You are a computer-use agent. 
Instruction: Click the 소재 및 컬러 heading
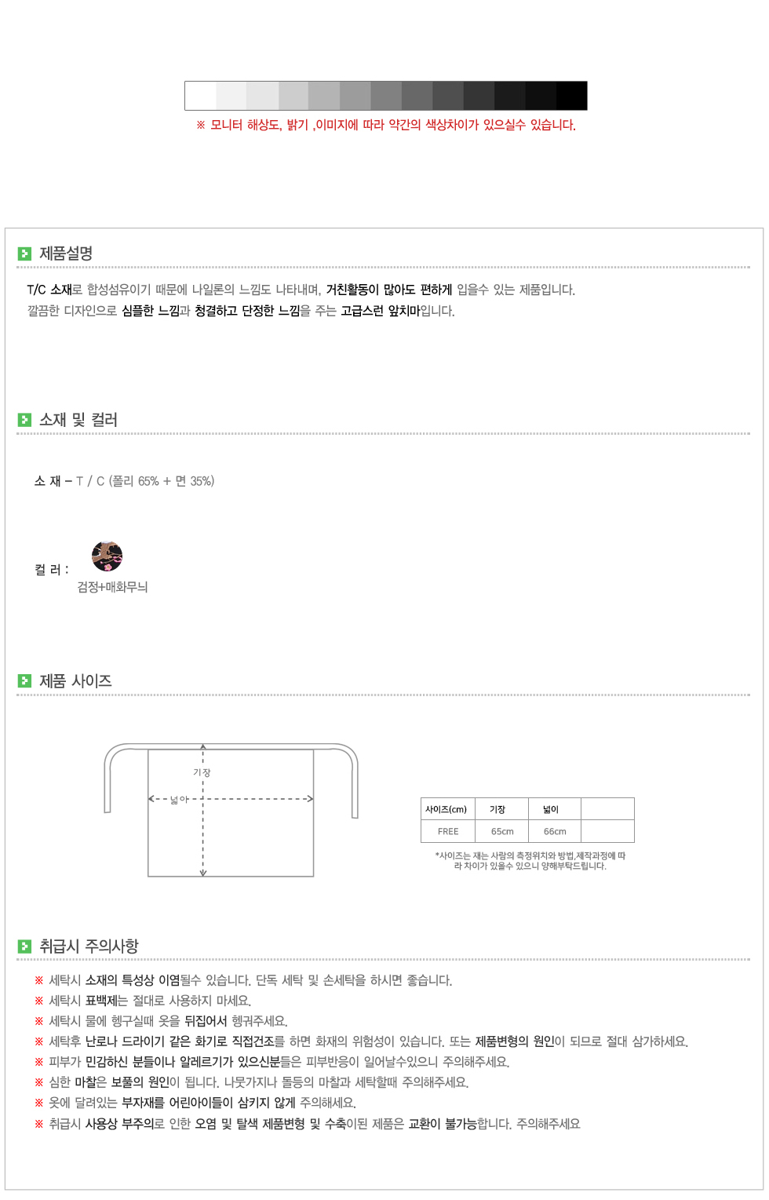pos(78,420)
